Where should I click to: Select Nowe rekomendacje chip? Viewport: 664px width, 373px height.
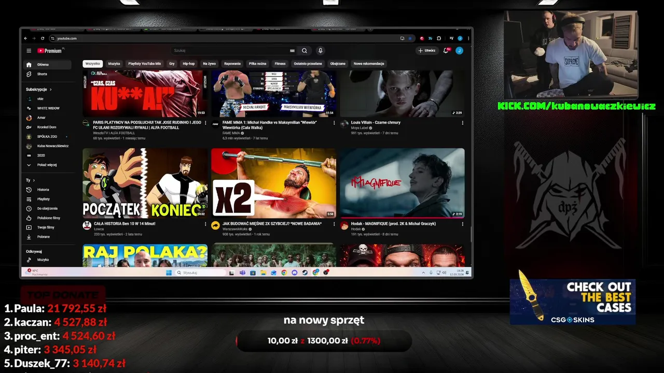(369, 64)
